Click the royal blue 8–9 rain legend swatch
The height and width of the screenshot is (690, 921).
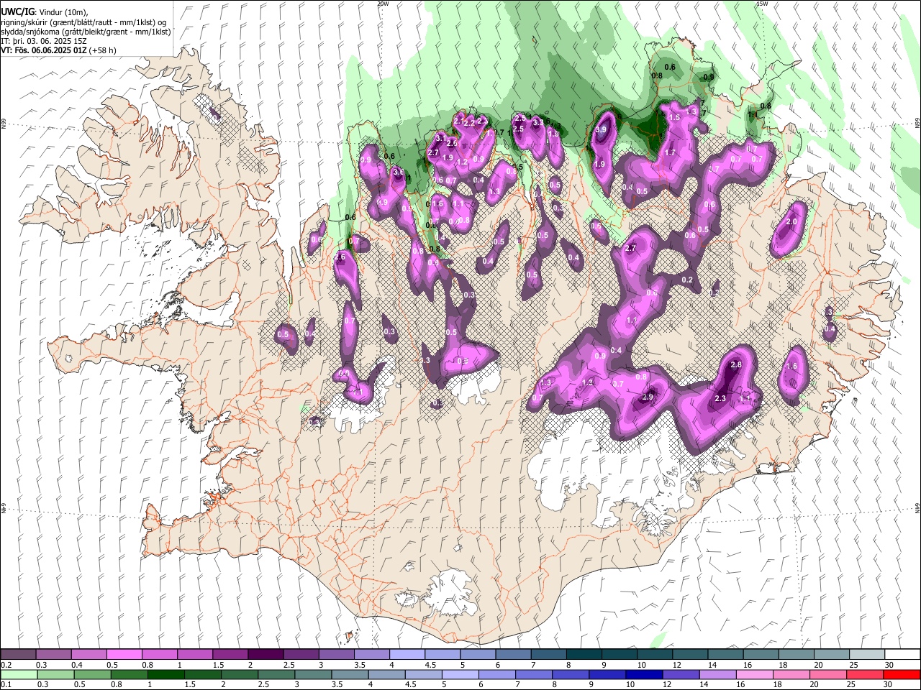(x=571, y=675)
